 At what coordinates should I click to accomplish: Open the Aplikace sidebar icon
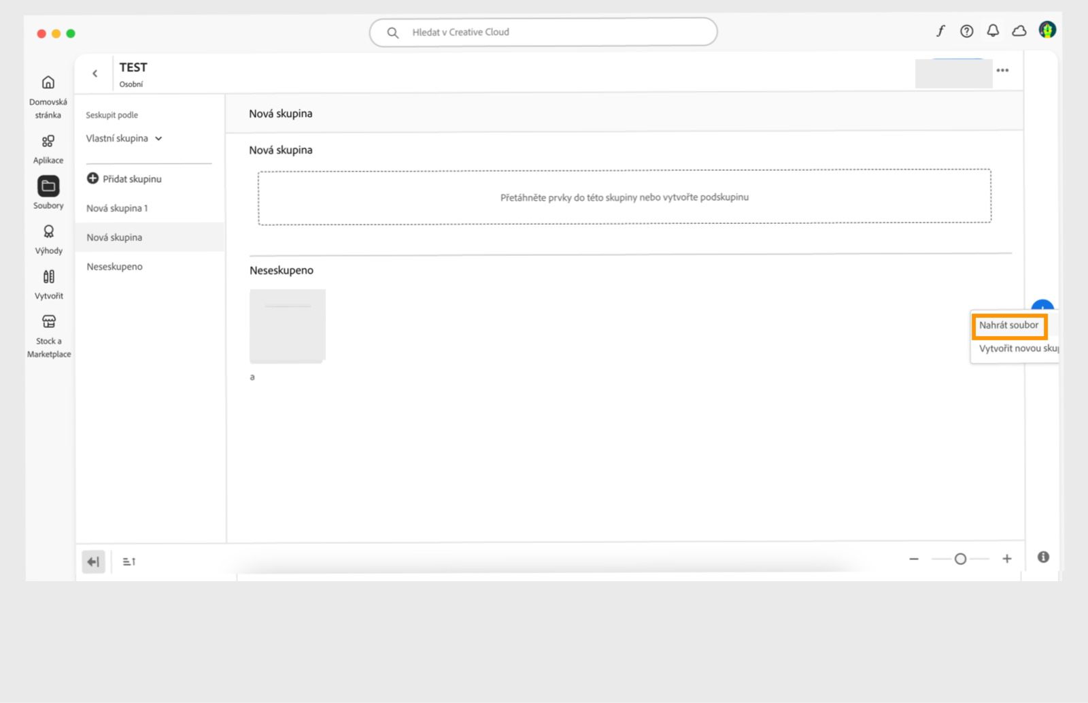tap(48, 142)
